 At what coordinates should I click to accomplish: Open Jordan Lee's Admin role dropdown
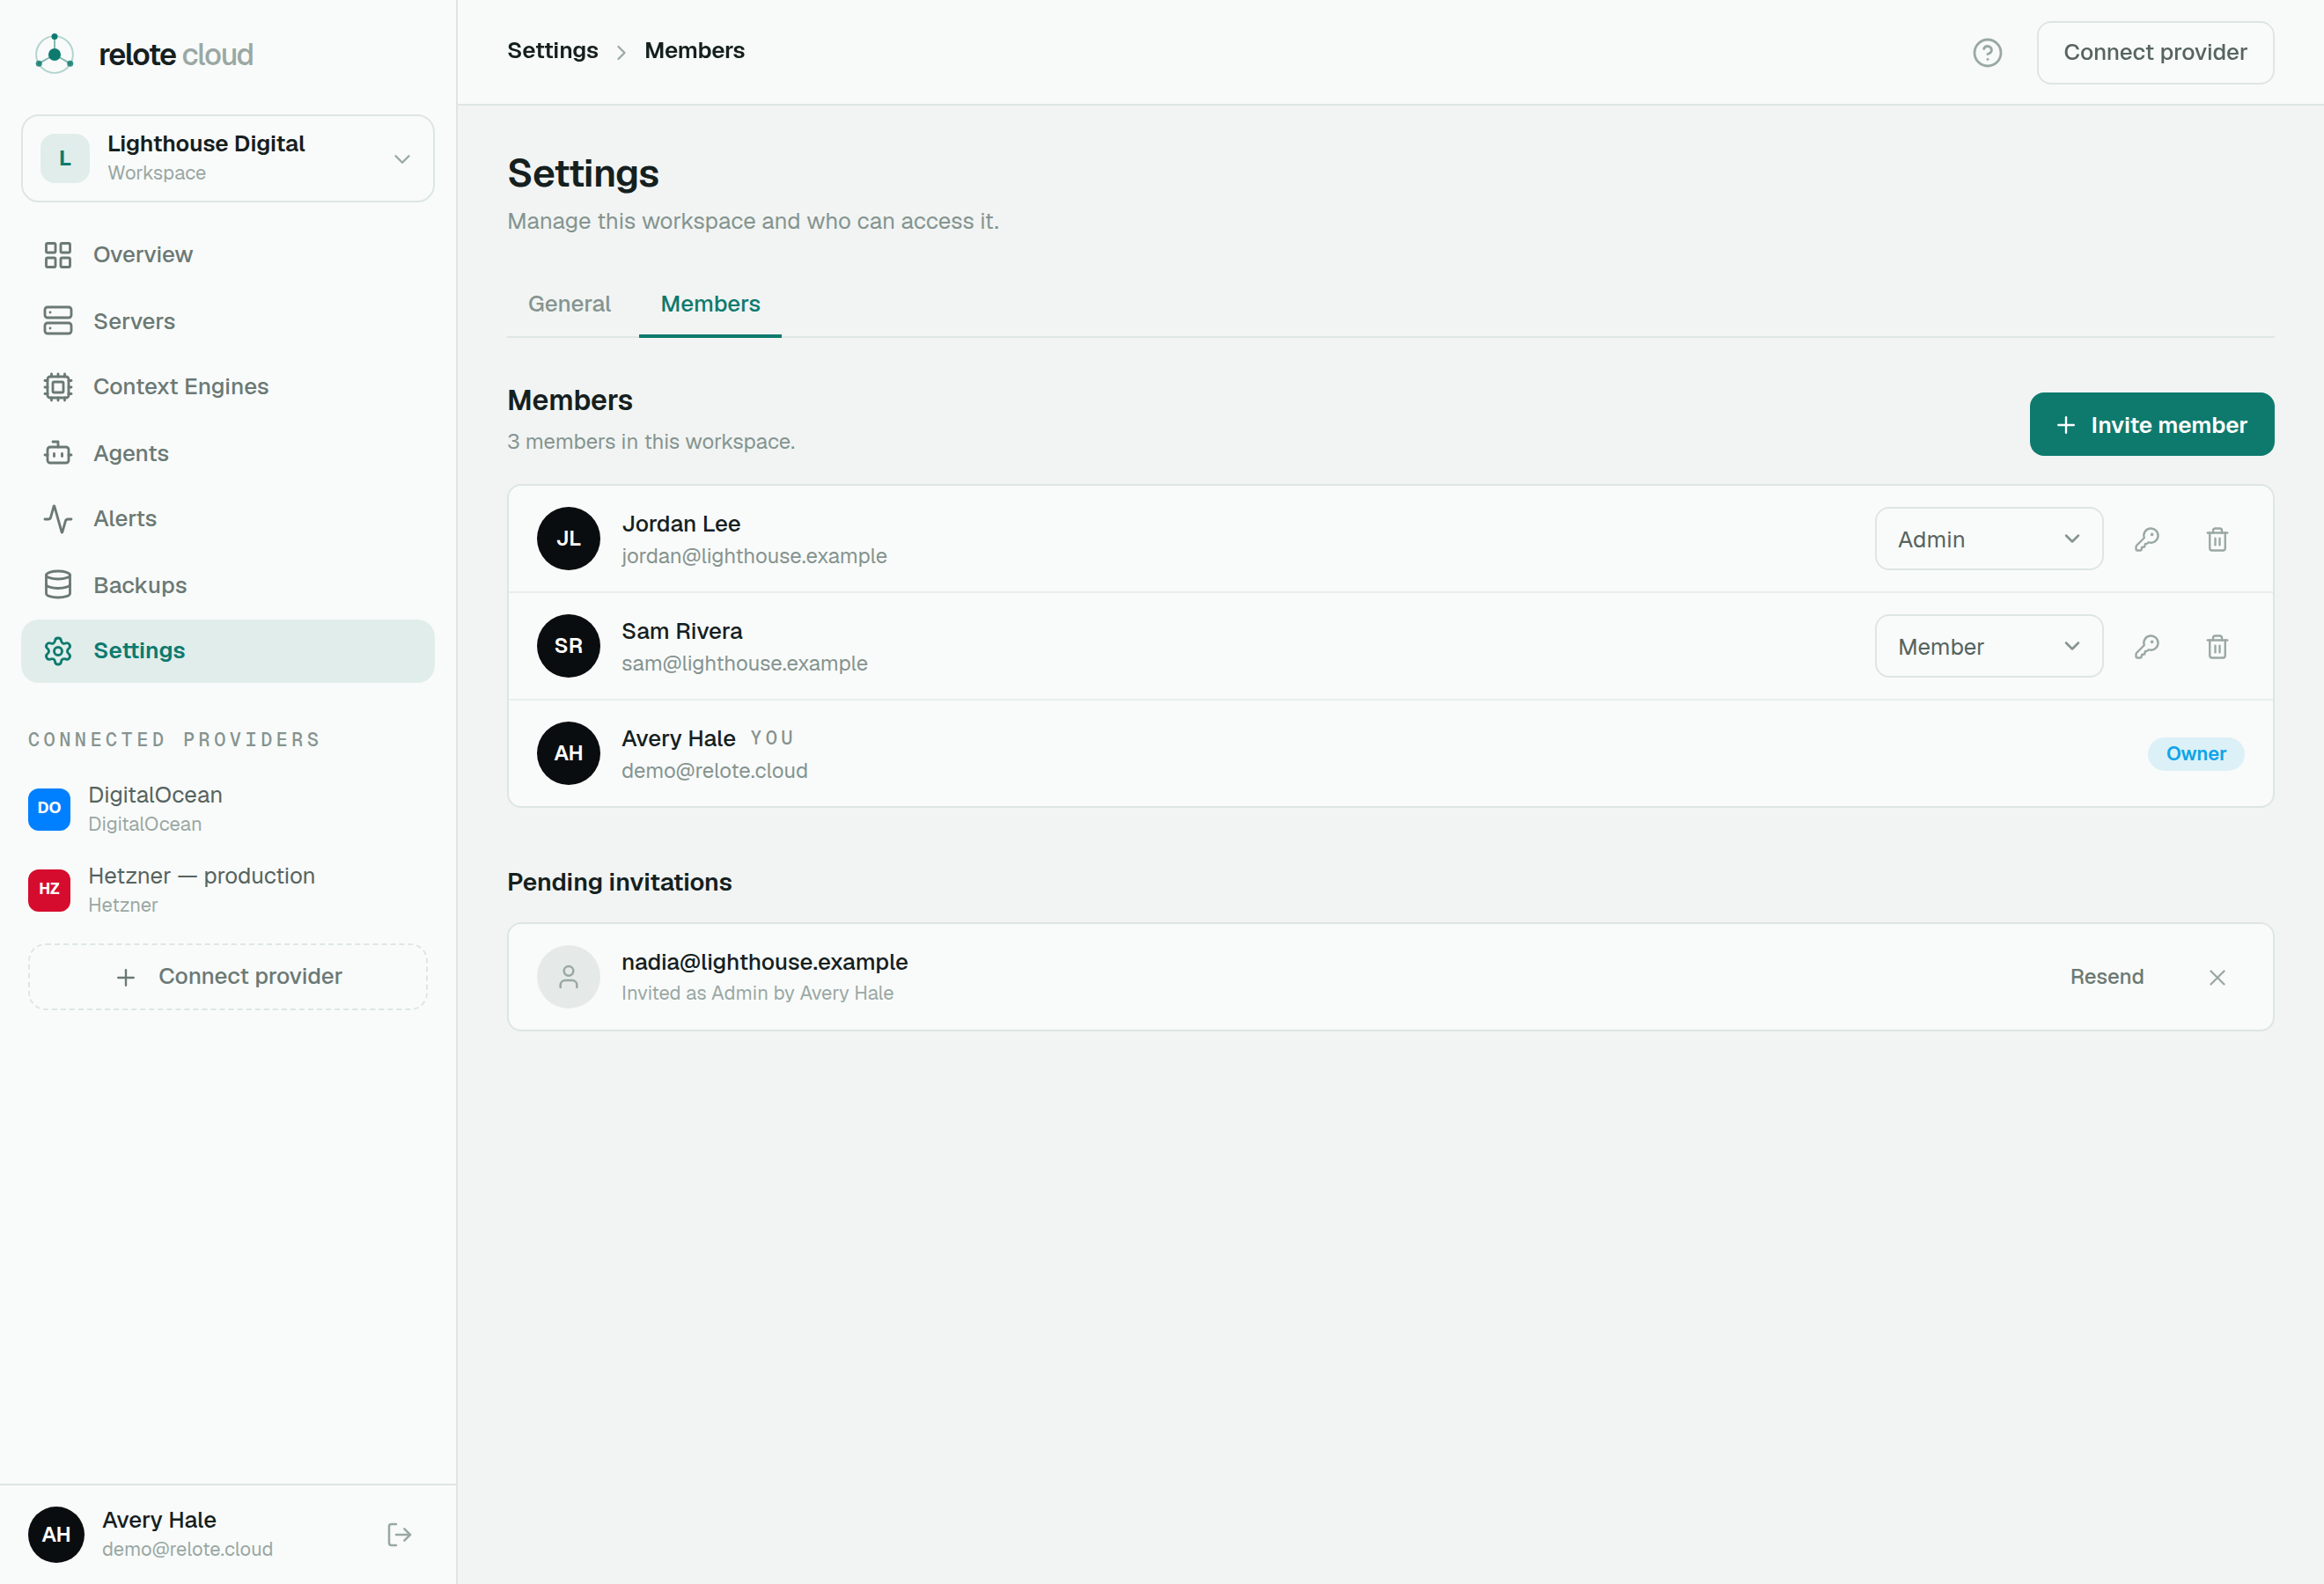click(x=1988, y=539)
